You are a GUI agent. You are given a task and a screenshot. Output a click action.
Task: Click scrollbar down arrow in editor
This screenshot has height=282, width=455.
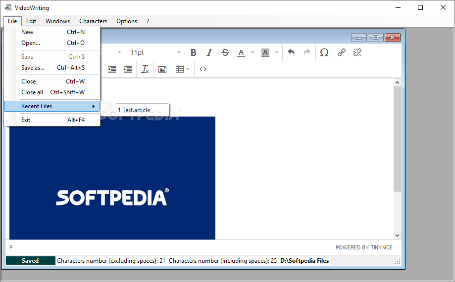pos(397,236)
